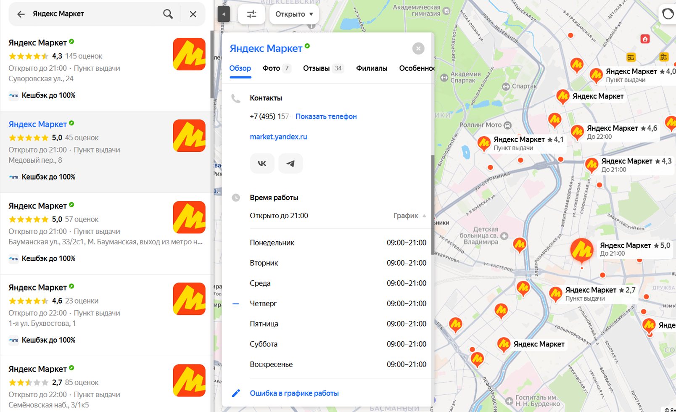
Task: Click the Академическая гимназия map marker
Action: pos(446,11)
